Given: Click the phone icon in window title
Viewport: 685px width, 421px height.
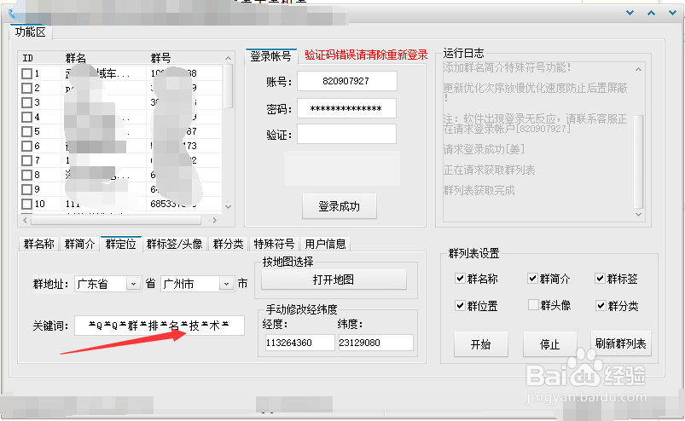Looking at the screenshot, I should pos(12,14).
